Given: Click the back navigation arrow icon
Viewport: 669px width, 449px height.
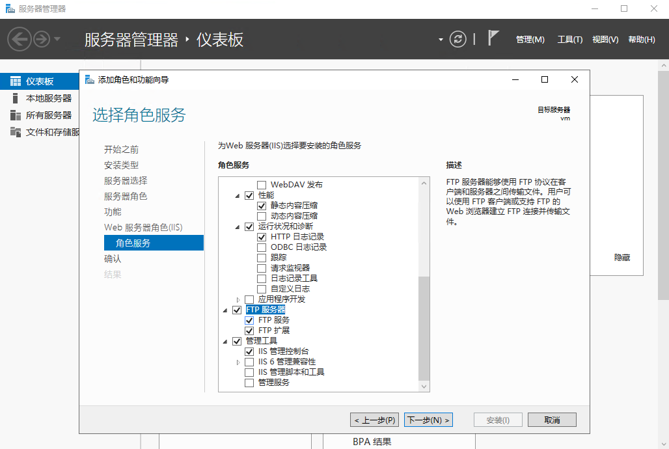Looking at the screenshot, I should pyautogui.click(x=20, y=39).
